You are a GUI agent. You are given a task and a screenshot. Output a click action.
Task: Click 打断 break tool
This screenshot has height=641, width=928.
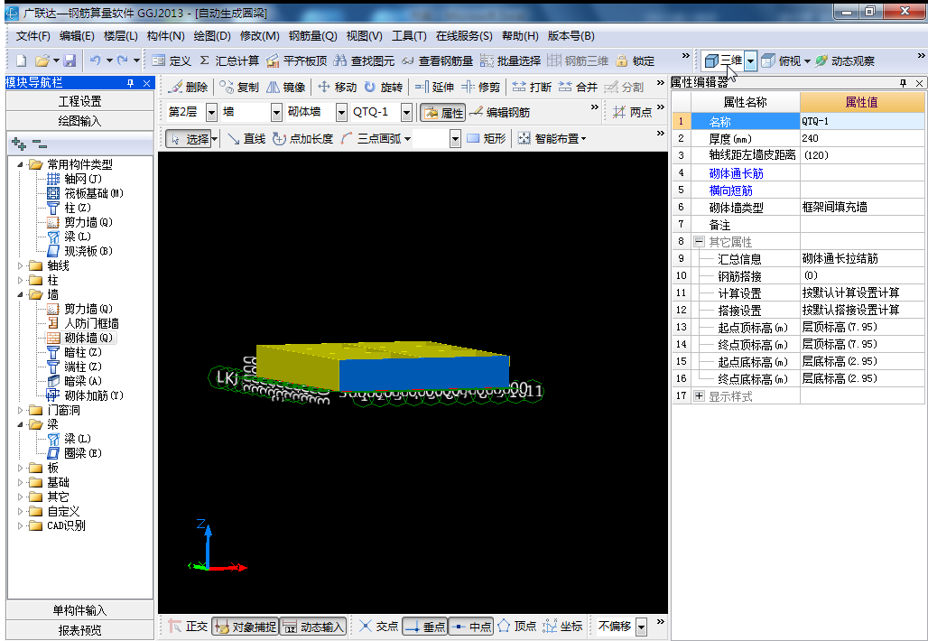click(x=532, y=87)
